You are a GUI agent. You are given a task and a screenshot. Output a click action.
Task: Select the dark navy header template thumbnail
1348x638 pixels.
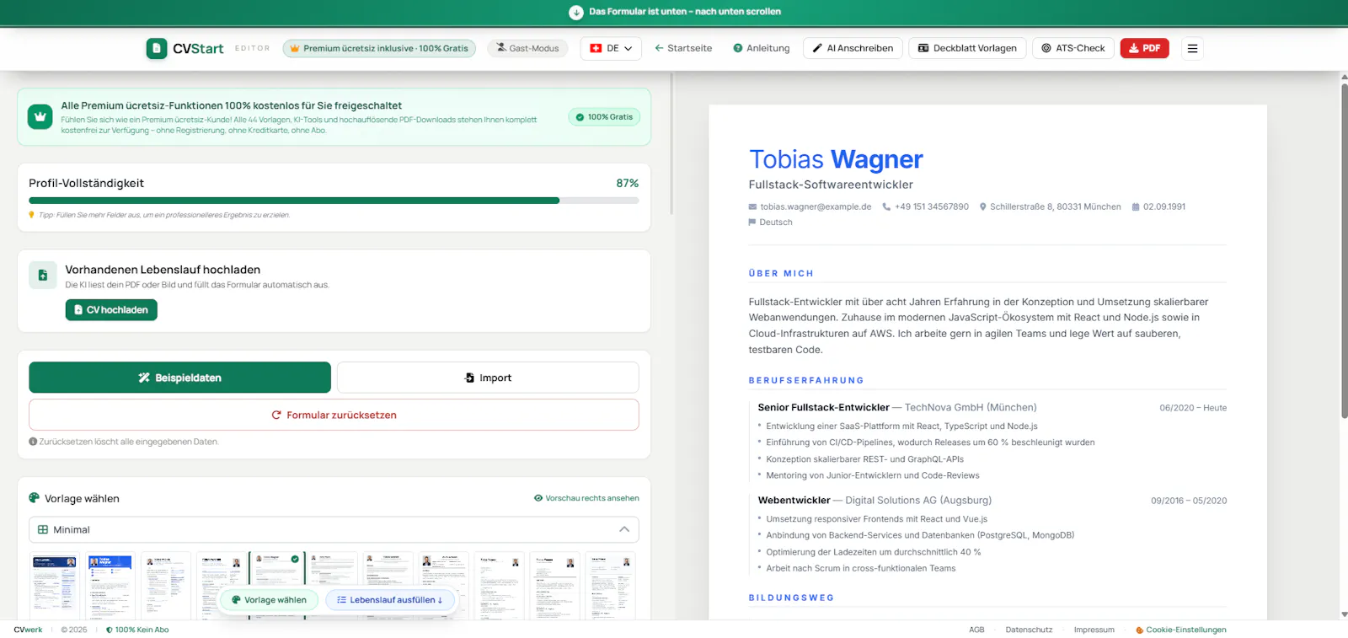[x=55, y=586]
